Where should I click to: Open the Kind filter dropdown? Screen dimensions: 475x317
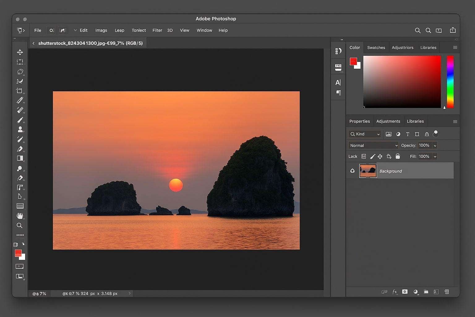[x=365, y=134]
